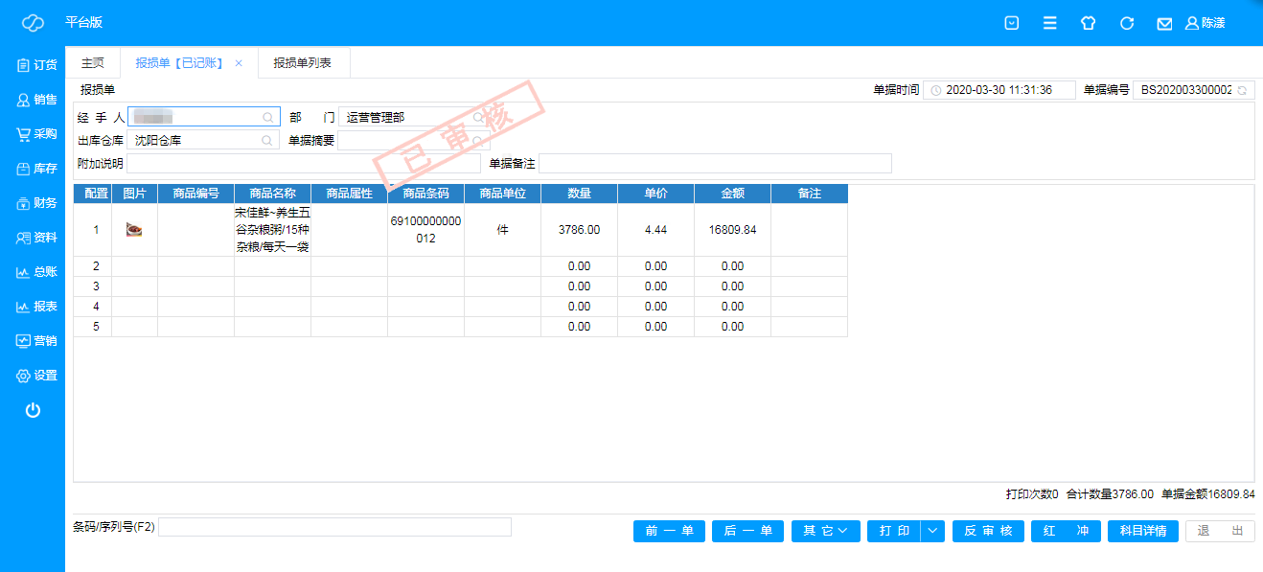Click the refresh icon in header
1263x572 pixels.
1127,23
